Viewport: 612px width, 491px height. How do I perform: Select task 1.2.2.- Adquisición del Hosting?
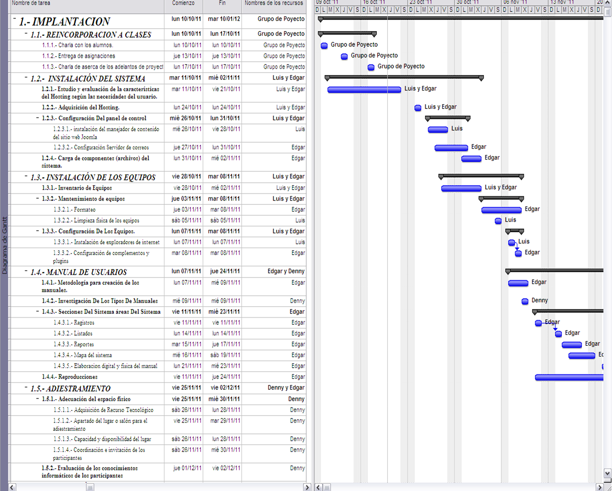81,107
